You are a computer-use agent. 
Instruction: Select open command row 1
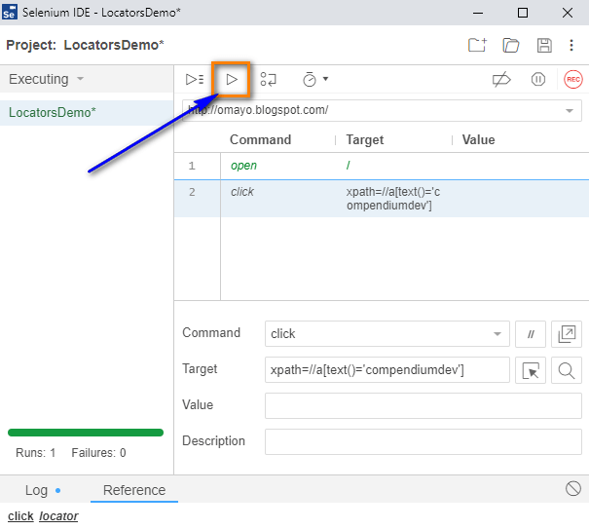(382, 166)
